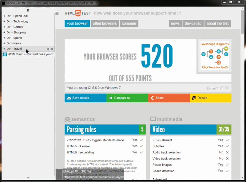Open the hamburger menu beside HTML5TEST logo
The image size is (246, 182).
pos(57,14)
